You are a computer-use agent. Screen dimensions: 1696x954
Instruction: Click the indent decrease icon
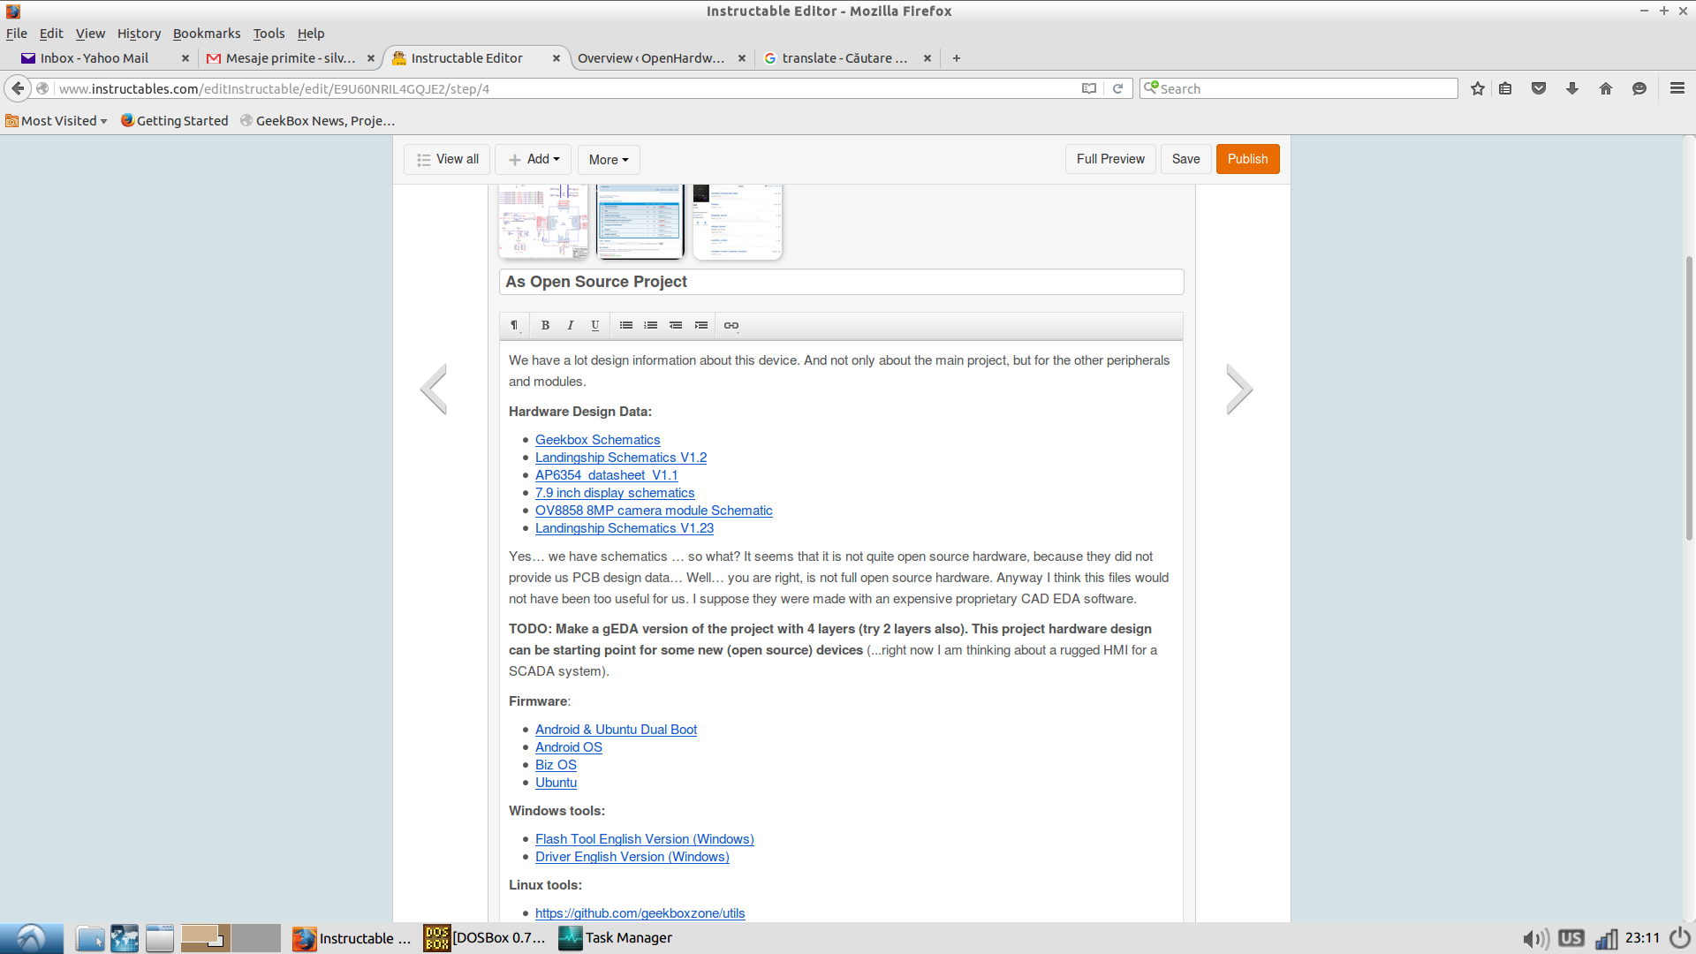click(676, 325)
